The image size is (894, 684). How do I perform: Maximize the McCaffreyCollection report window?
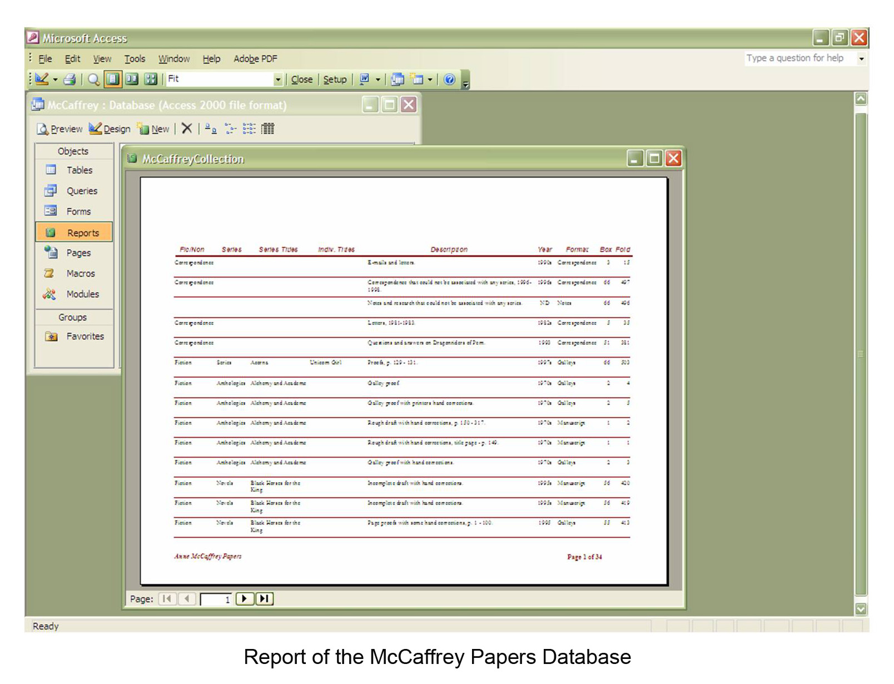coord(654,158)
